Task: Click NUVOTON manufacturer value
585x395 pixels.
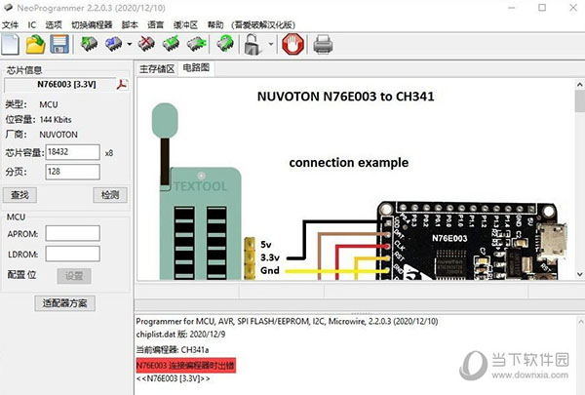Action: click(x=58, y=135)
